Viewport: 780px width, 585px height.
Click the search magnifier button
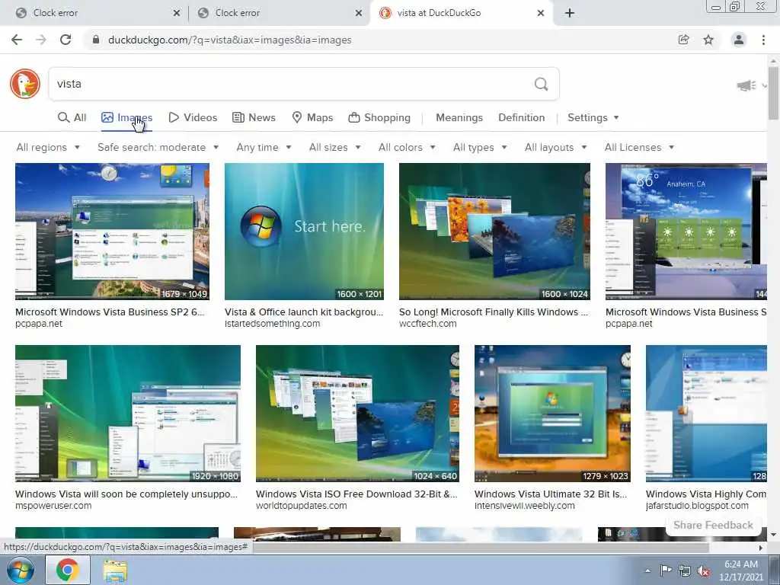click(x=542, y=84)
